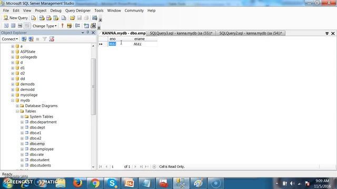This screenshot has height=189, width=337.
Task: Click the Connect Object Explorer icon
Action: pyautogui.click(x=24, y=39)
